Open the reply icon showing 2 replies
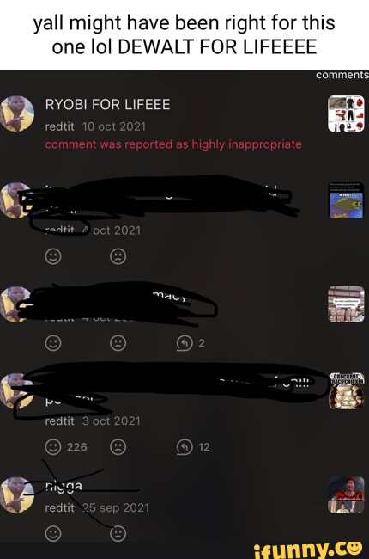The height and width of the screenshot is (559, 369). pyautogui.click(x=184, y=343)
